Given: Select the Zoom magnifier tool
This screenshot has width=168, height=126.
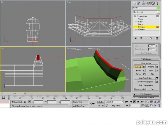Looking at the screenshot, I should [x=148, y=102].
